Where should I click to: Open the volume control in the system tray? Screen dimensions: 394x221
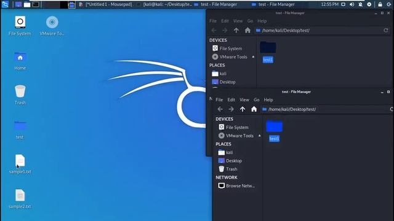click(352, 4)
